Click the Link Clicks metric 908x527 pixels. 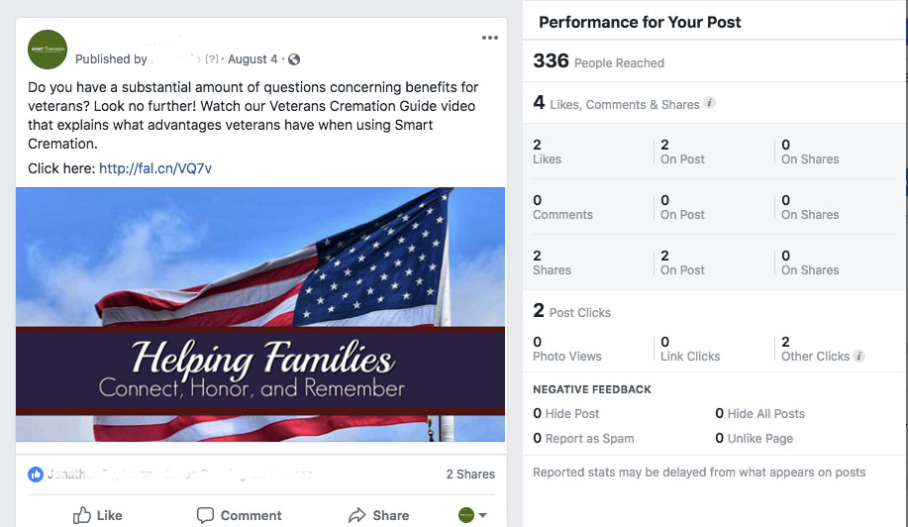click(690, 349)
